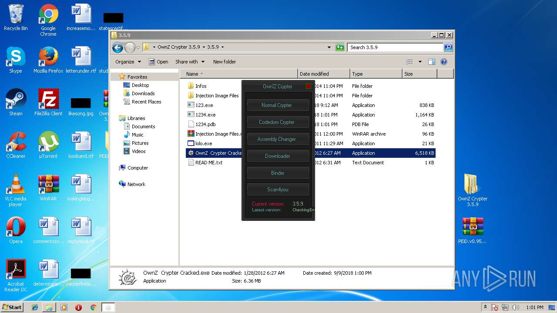
Task: Click the Search 3.5.9 input field
Action: point(395,47)
